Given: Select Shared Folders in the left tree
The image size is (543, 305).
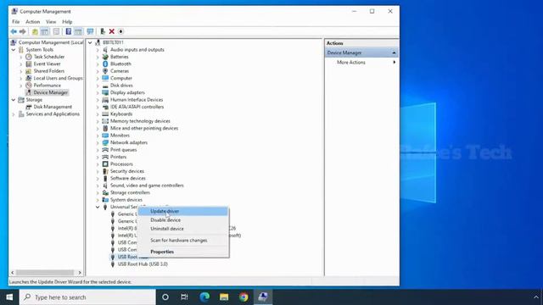Looking at the screenshot, I should coord(49,71).
